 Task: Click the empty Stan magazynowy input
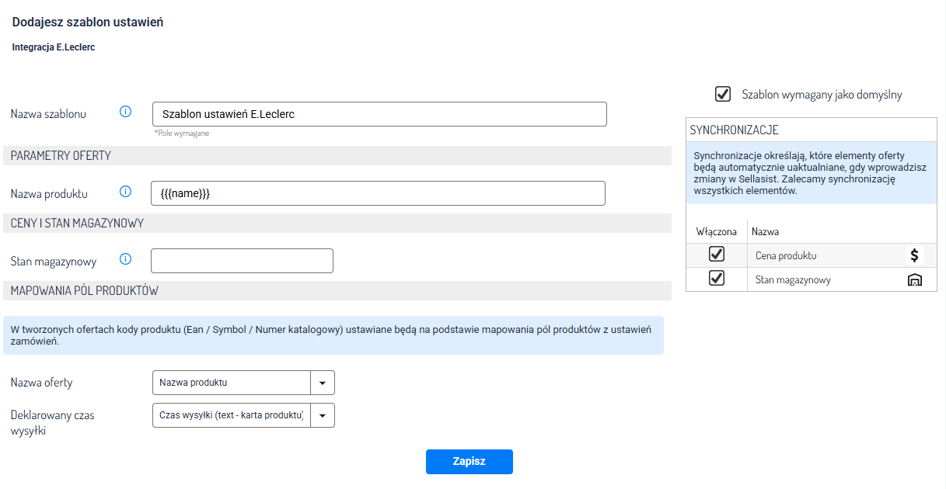pyautogui.click(x=242, y=261)
